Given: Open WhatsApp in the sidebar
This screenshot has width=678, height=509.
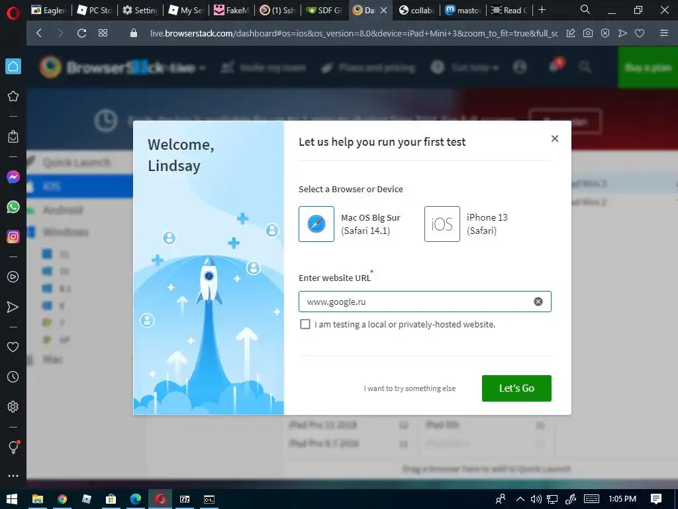Looking at the screenshot, I should click(x=13, y=207).
